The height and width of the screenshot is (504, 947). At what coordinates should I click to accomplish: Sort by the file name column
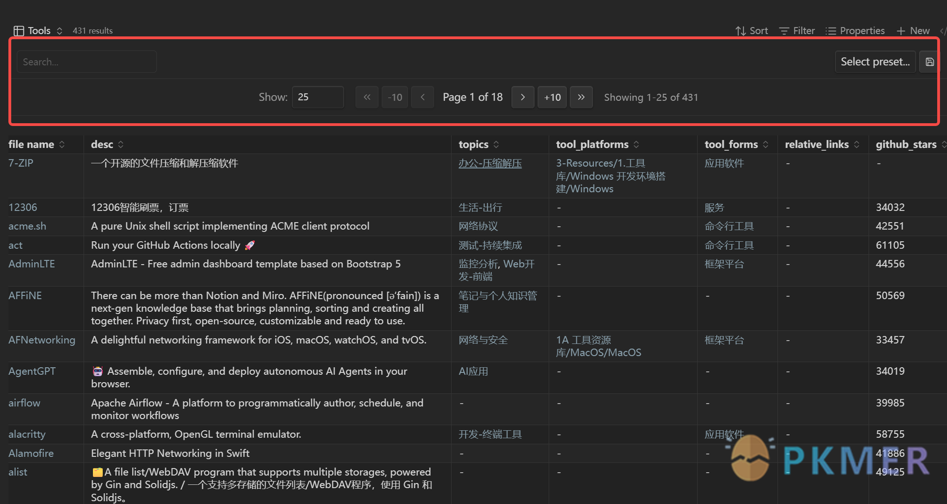(x=36, y=145)
